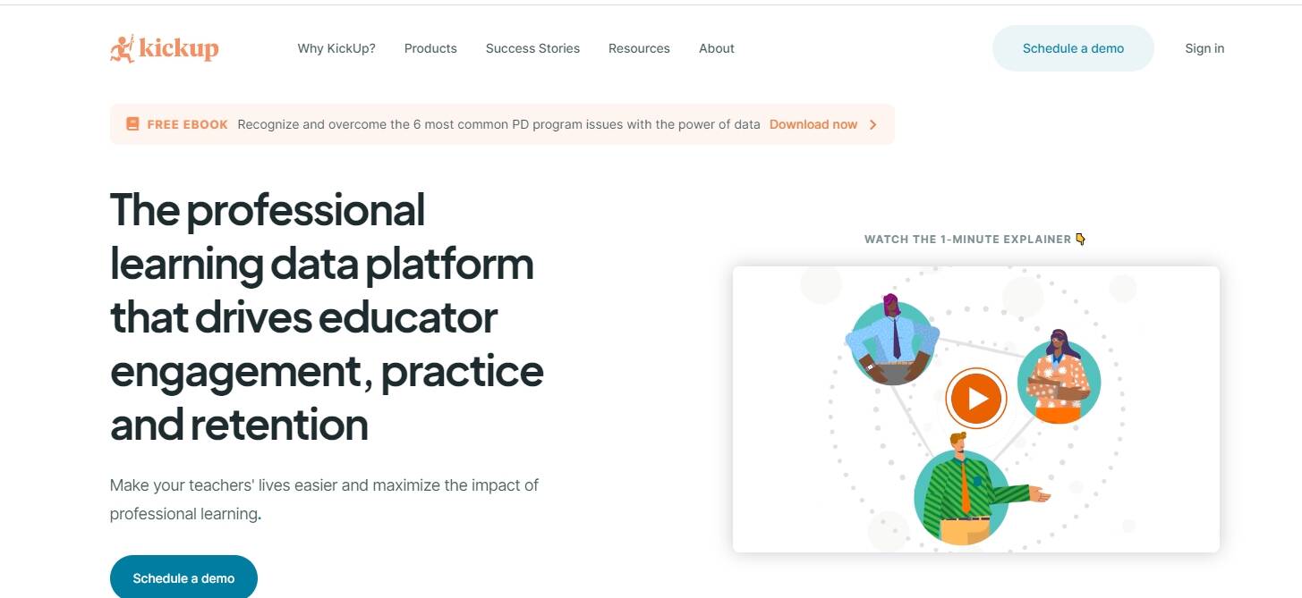Open the Why KickUp? menu

click(x=336, y=48)
